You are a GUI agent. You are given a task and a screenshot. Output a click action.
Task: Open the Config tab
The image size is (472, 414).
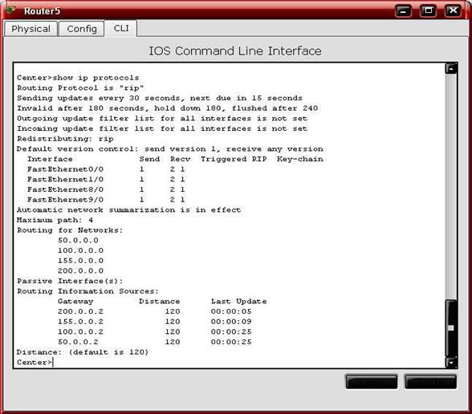82,29
